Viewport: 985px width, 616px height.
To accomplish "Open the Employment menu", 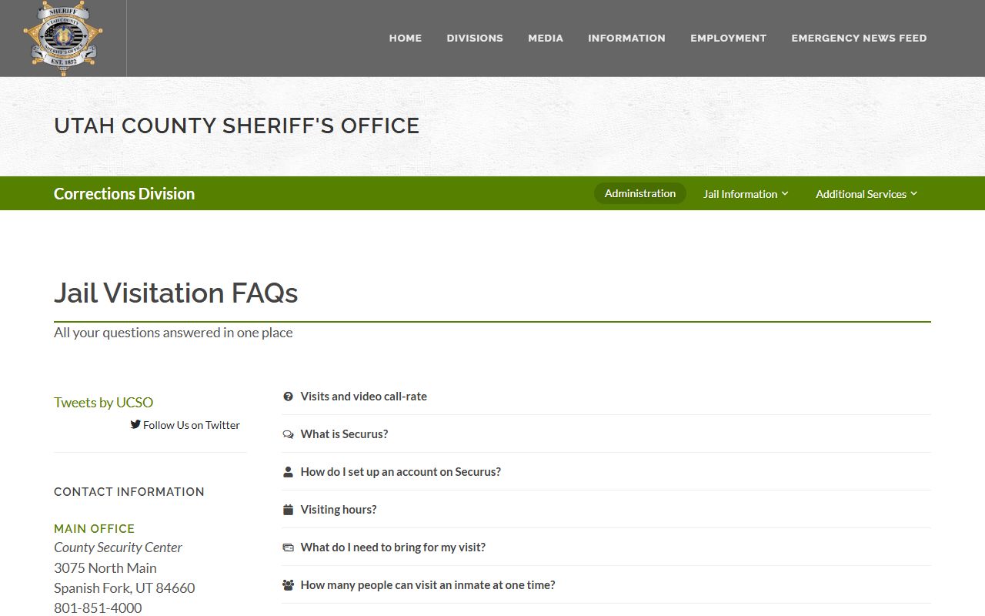I will [x=728, y=38].
